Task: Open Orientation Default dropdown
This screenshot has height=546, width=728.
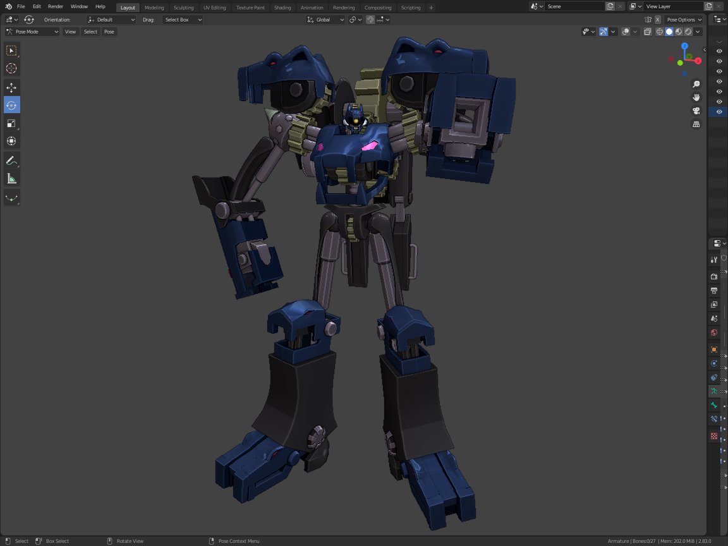Action: (111, 20)
